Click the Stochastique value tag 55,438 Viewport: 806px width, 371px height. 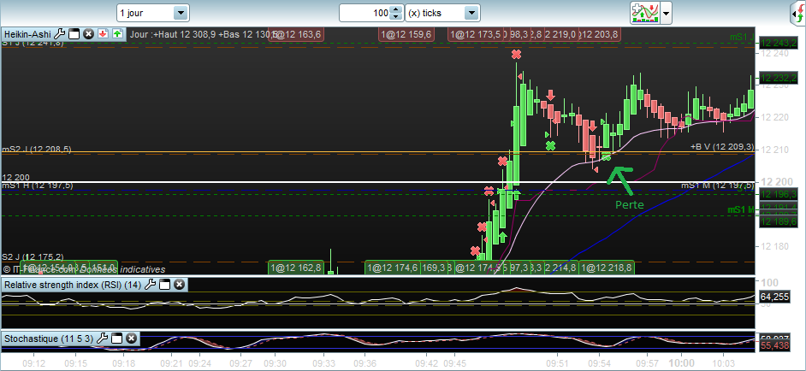tap(775, 346)
